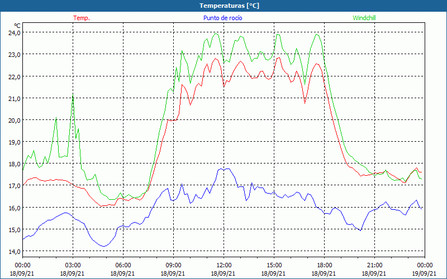This screenshot has width=447, height=279.
Task: Click the 14,0 y-axis value
Action: click(15, 251)
